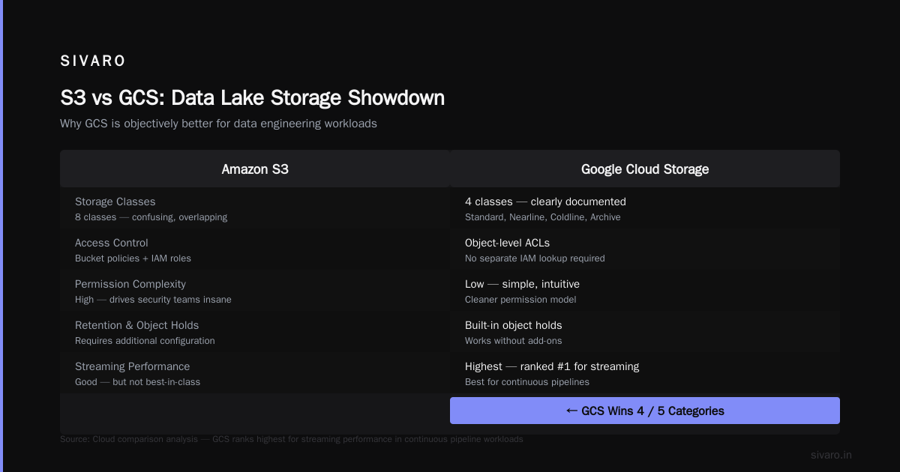Viewport: 900px width, 472px height.
Task: Select 'Good — but not best-in-class' text
Action: click(x=137, y=382)
